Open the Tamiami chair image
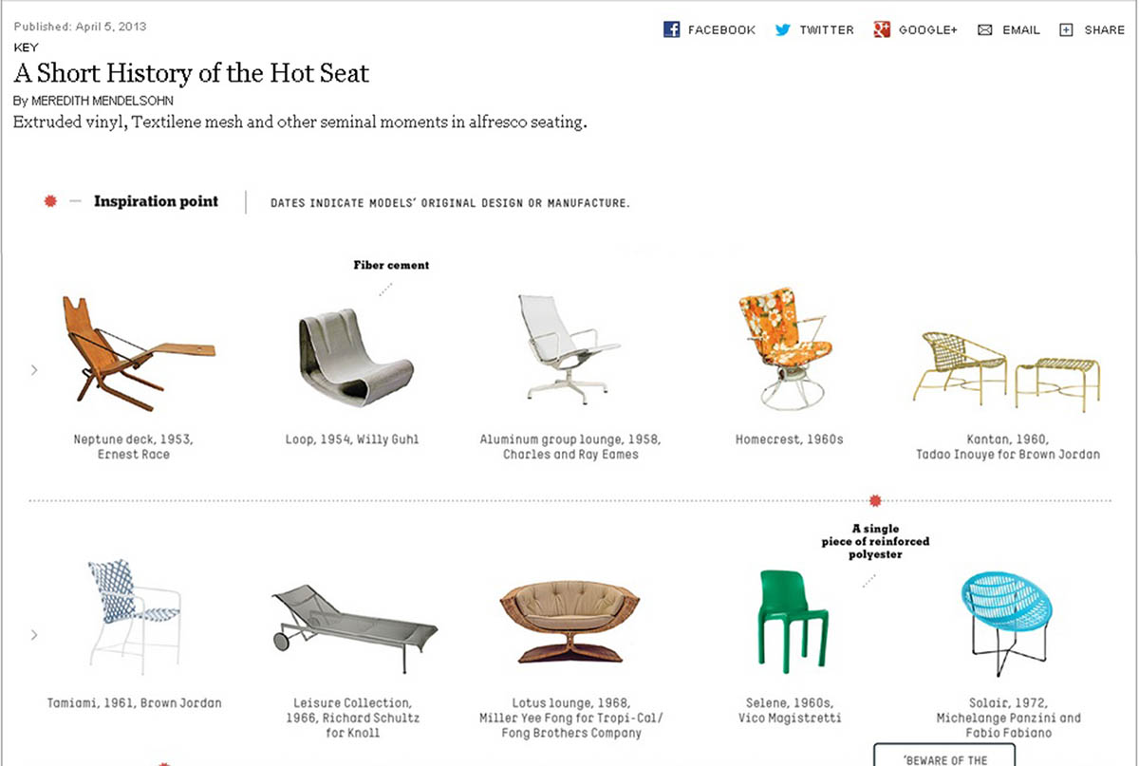The width and height of the screenshot is (1139, 766). 133,615
